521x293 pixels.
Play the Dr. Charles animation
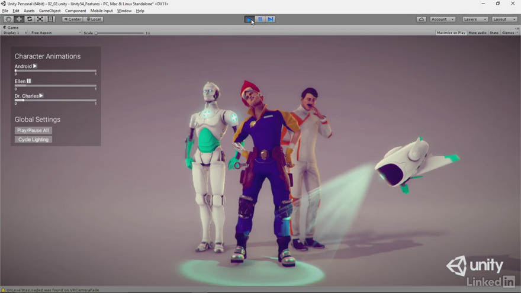(41, 96)
